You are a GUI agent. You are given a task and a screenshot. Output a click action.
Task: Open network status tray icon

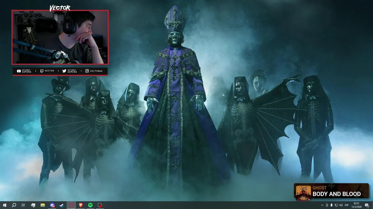point(336,205)
